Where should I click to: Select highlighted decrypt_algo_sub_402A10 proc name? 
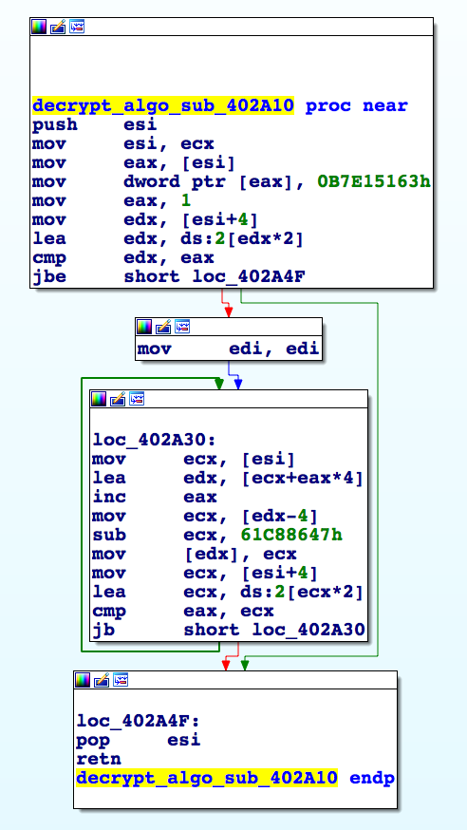coord(163,105)
